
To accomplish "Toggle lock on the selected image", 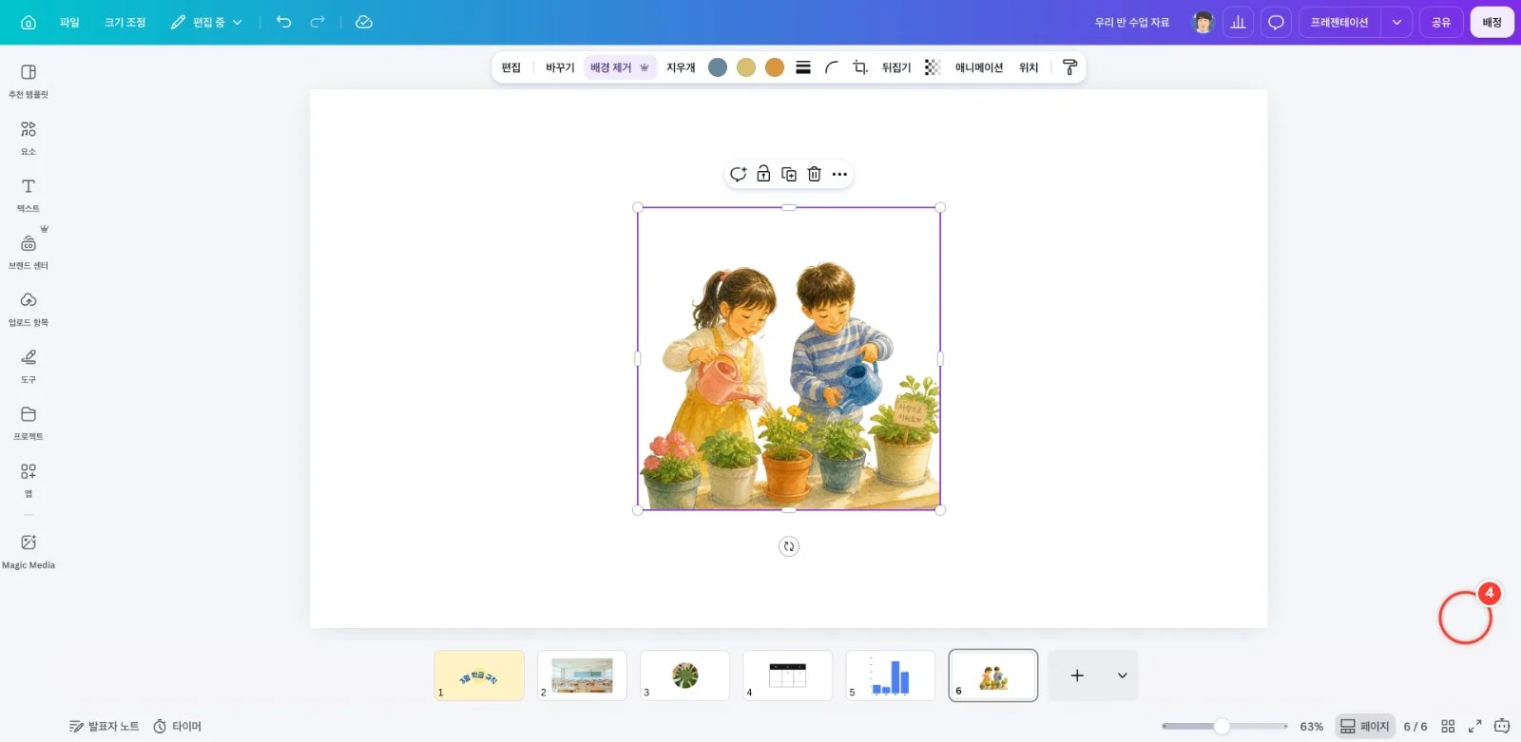I will tap(763, 174).
